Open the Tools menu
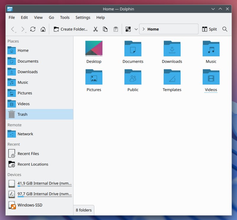 click(65, 17)
